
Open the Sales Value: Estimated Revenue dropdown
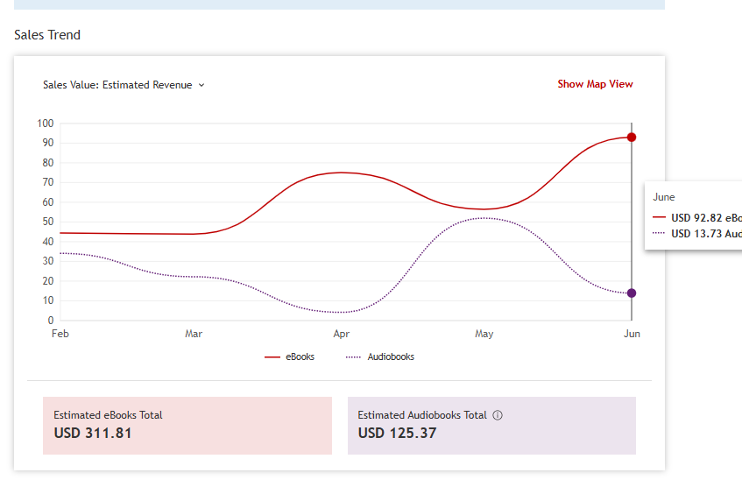pos(124,85)
